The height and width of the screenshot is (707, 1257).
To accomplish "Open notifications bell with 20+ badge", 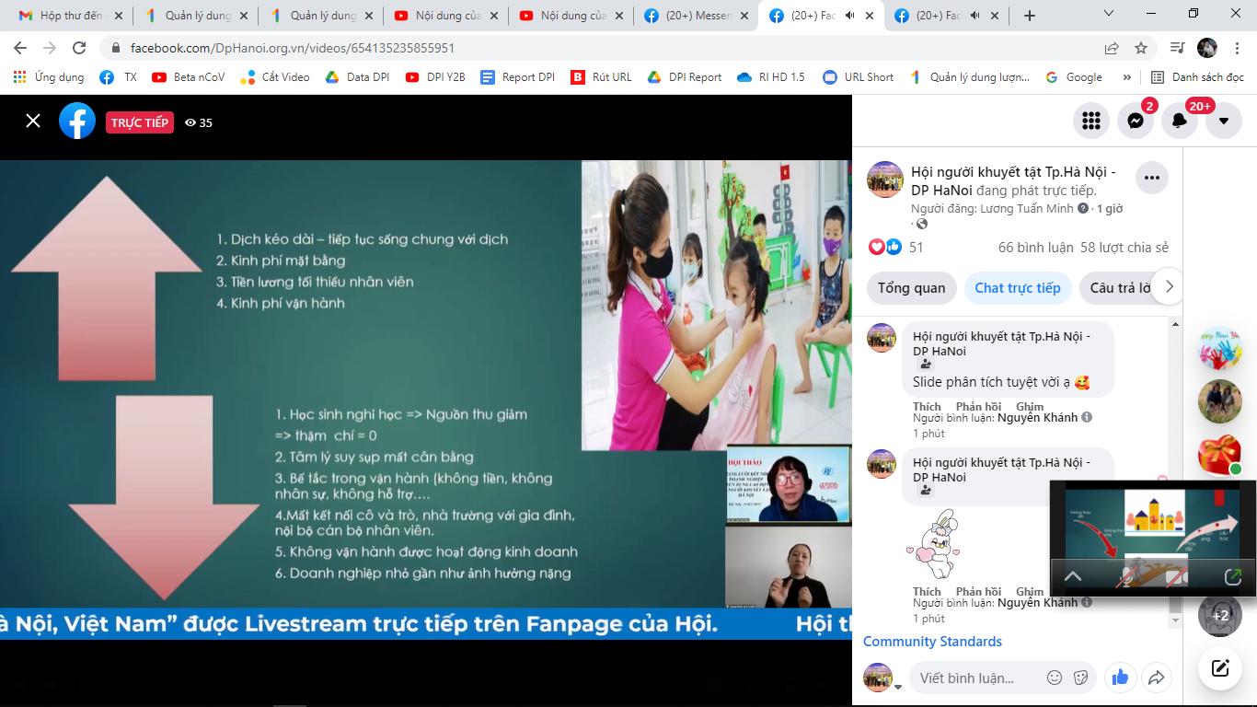I will click(1180, 121).
